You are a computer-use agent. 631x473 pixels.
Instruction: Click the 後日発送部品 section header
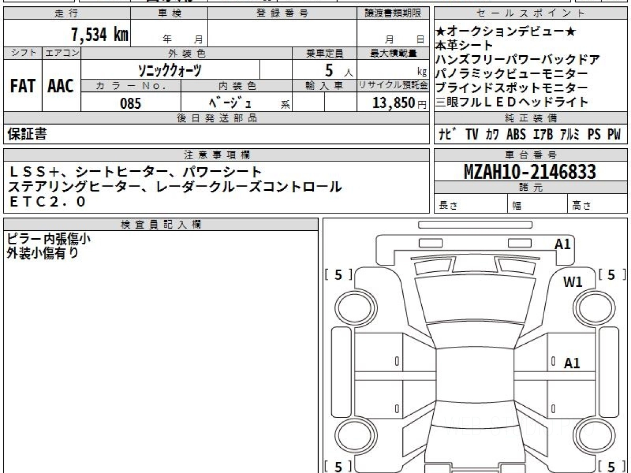click(216, 118)
